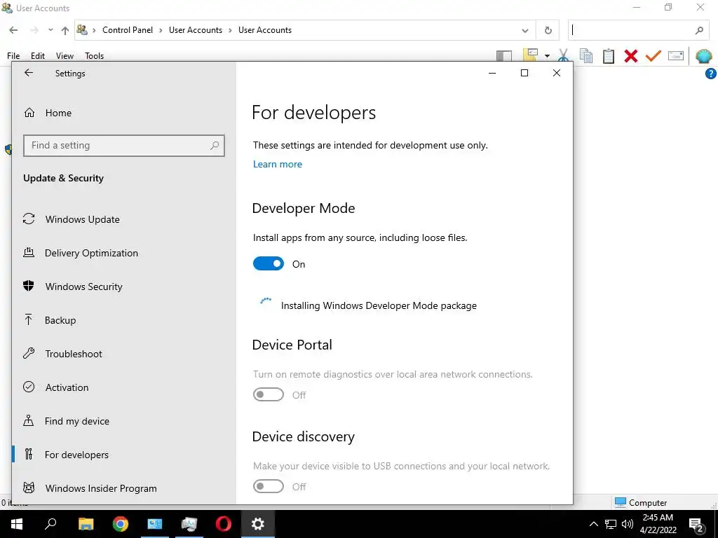Image resolution: width=718 pixels, height=538 pixels.
Task: Click the folder options toolbar icon
Action: click(x=531, y=55)
